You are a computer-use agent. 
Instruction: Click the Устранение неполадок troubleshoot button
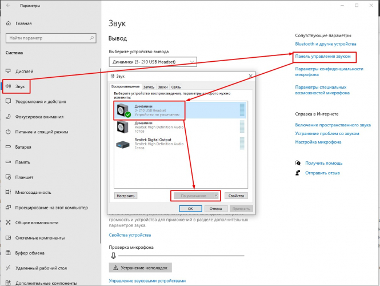click(140, 268)
